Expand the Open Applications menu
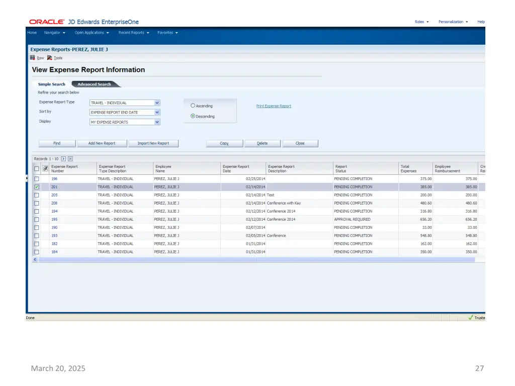 coord(92,33)
